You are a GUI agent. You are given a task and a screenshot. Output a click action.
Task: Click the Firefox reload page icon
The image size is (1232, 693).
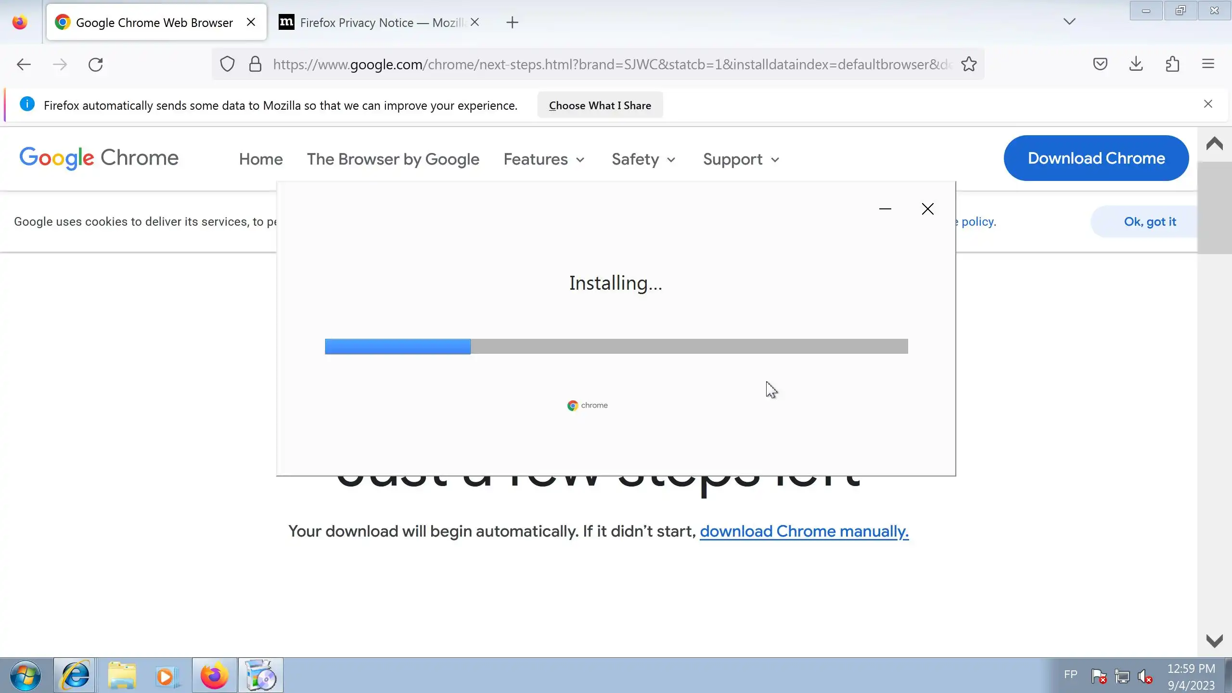click(96, 64)
